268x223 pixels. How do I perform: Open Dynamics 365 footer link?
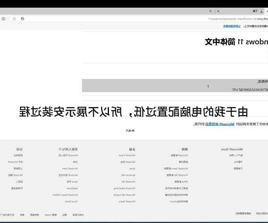click(x=129, y=175)
